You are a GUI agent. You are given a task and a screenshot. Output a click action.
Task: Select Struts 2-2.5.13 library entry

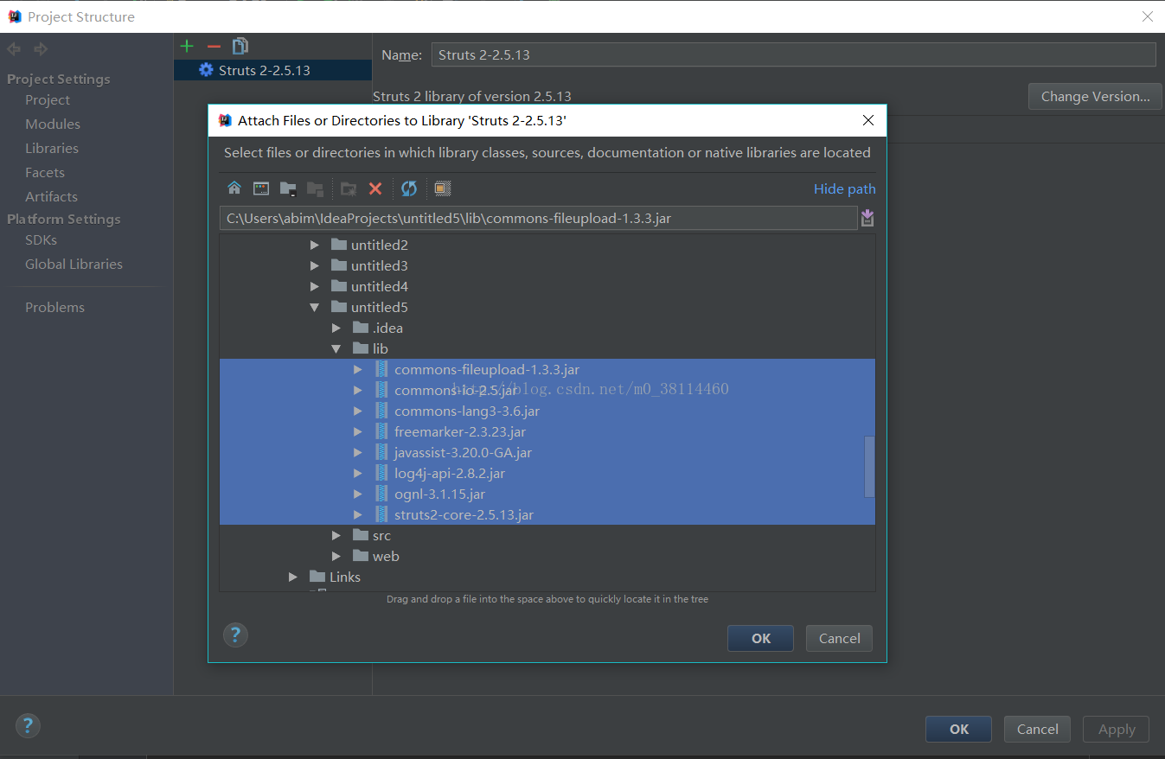coord(272,70)
